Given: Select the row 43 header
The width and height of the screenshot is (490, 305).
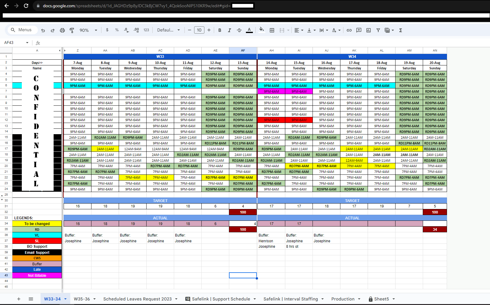Looking at the screenshot, I should 6,275.
